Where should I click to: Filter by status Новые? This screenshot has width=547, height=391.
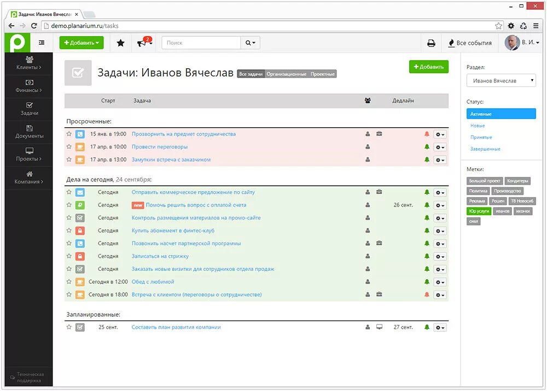(478, 126)
